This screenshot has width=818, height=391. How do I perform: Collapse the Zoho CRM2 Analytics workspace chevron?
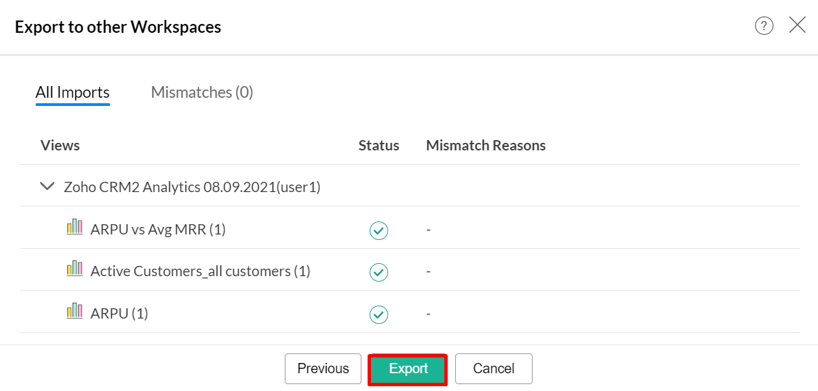[x=47, y=186]
